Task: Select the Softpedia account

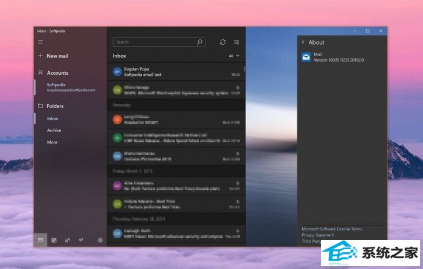Action: point(71,87)
